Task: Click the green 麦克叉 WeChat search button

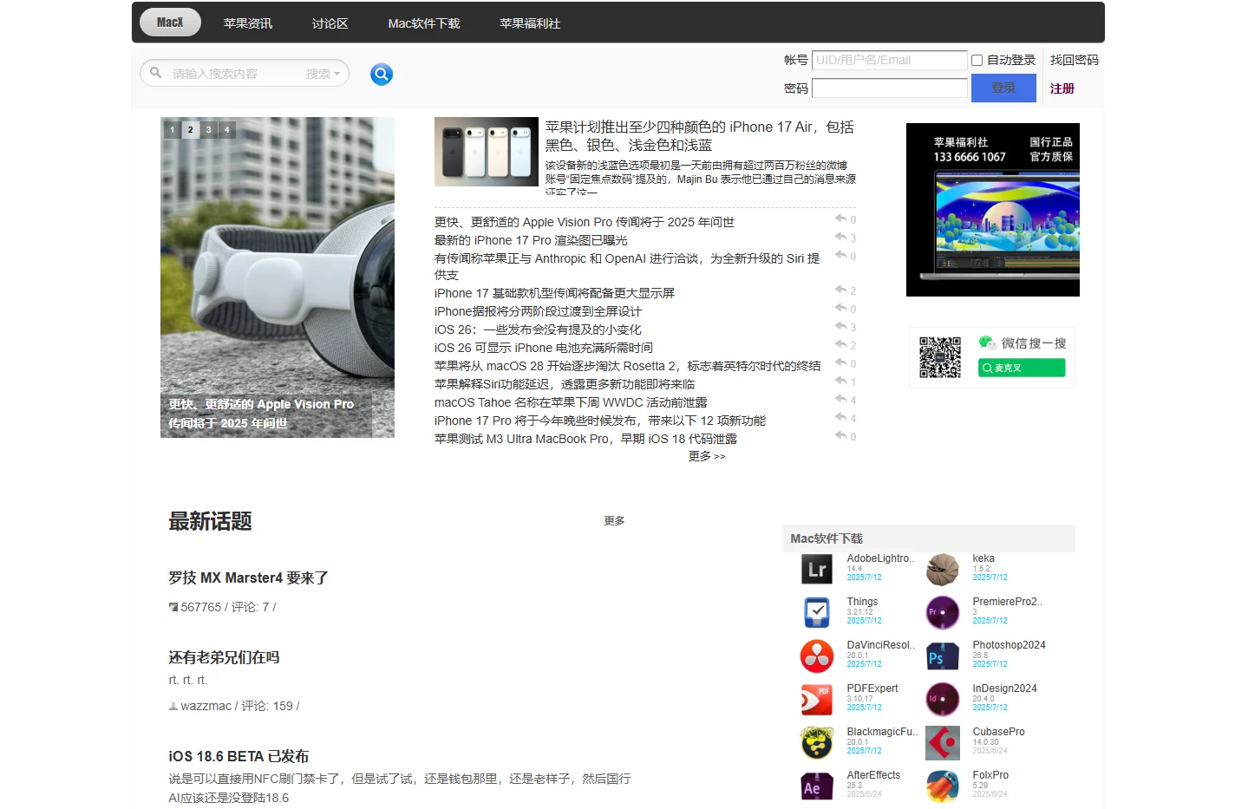Action: coord(1022,368)
